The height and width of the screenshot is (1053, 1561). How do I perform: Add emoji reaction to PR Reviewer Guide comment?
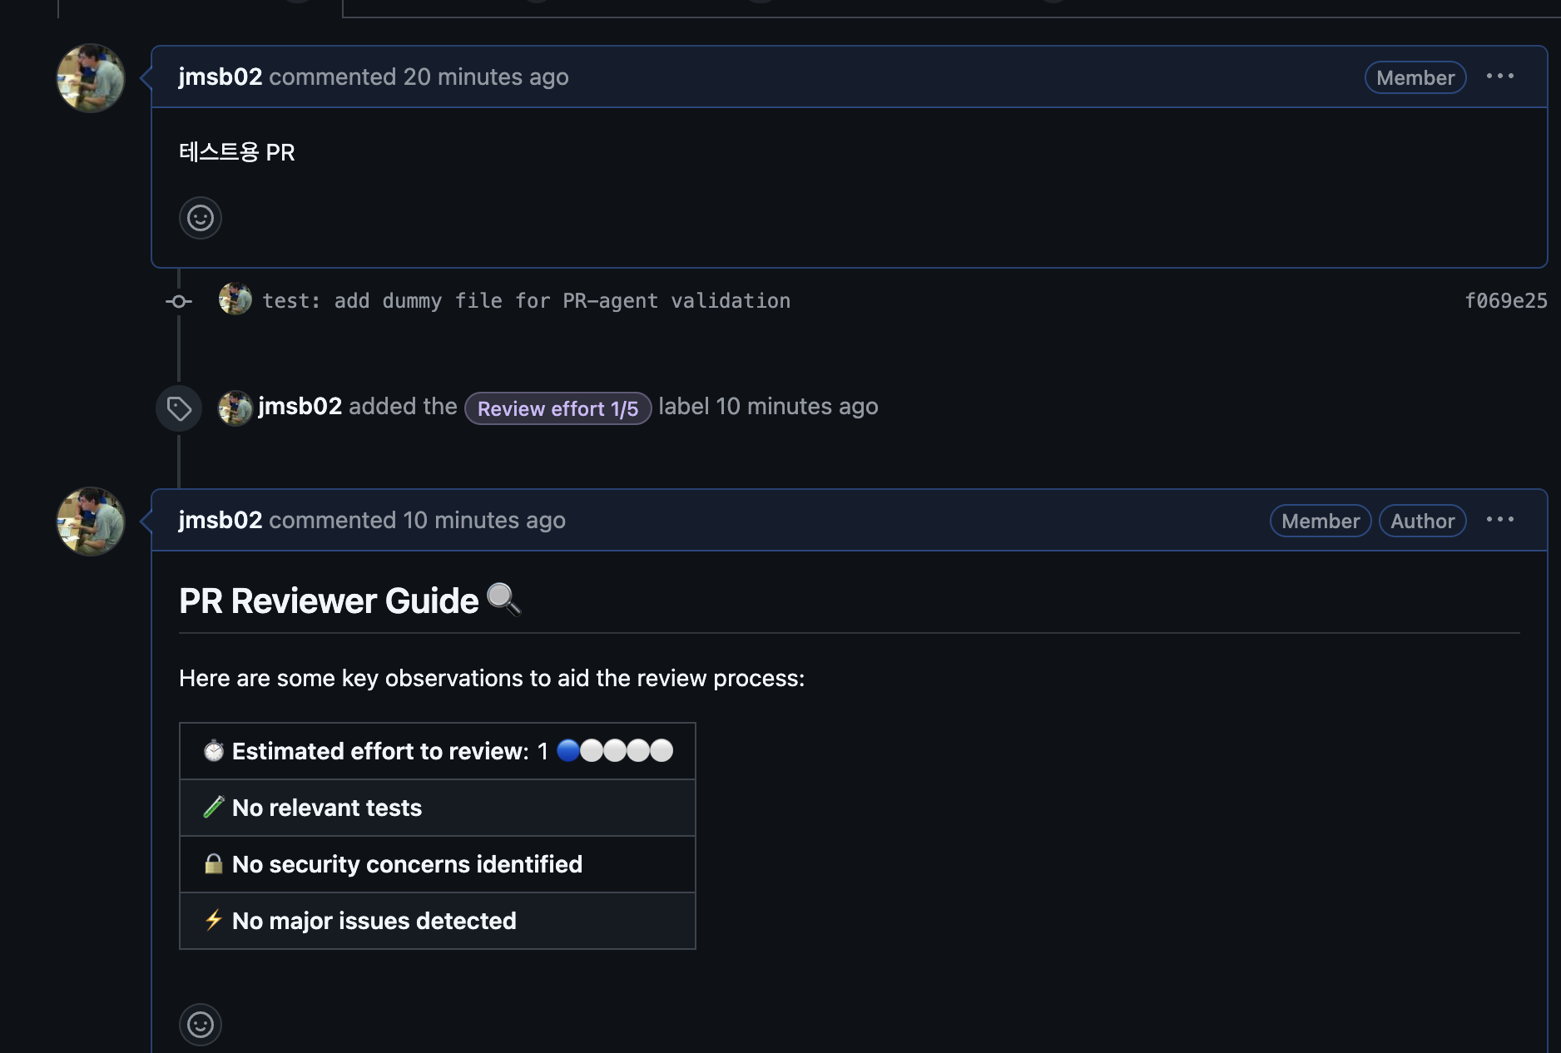coord(201,1025)
